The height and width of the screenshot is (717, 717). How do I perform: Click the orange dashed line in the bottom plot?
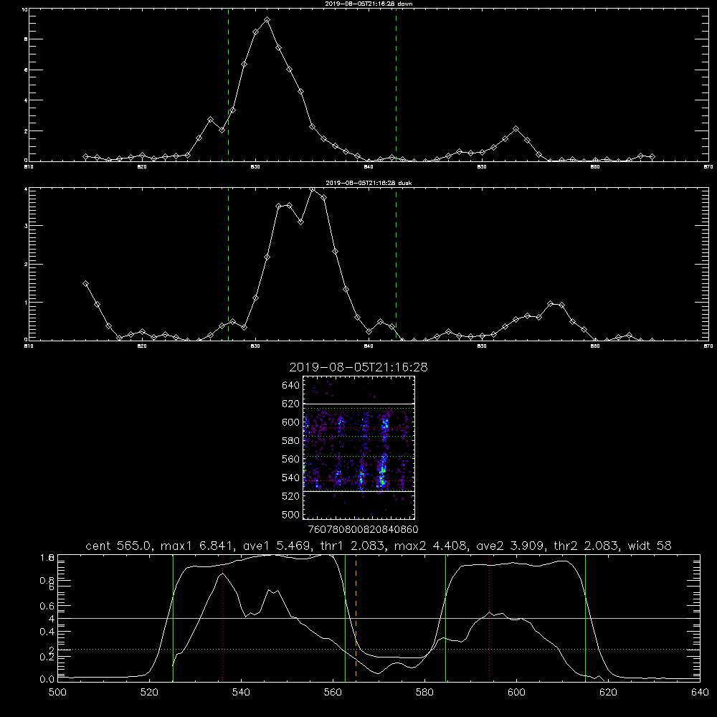click(x=356, y=617)
